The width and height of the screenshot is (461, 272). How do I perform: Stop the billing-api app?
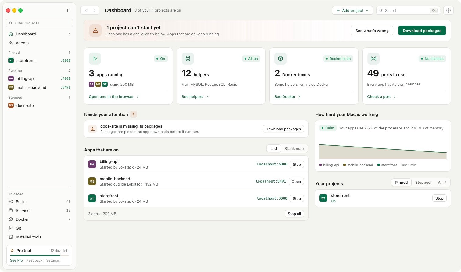coord(297,164)
